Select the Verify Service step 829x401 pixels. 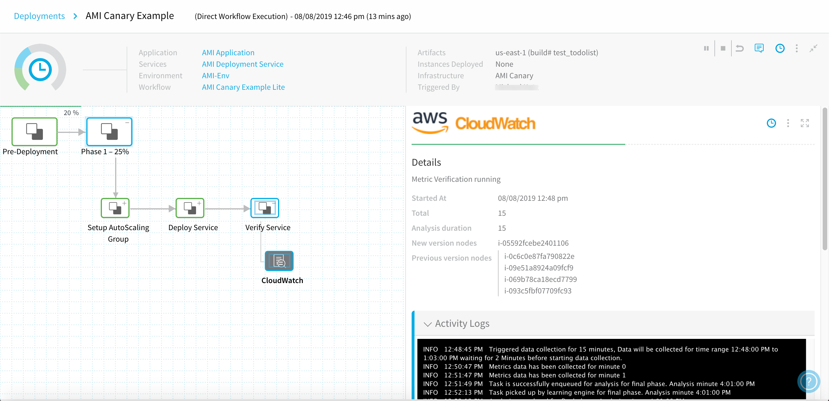pyautogui.click(x=265, y=208)
